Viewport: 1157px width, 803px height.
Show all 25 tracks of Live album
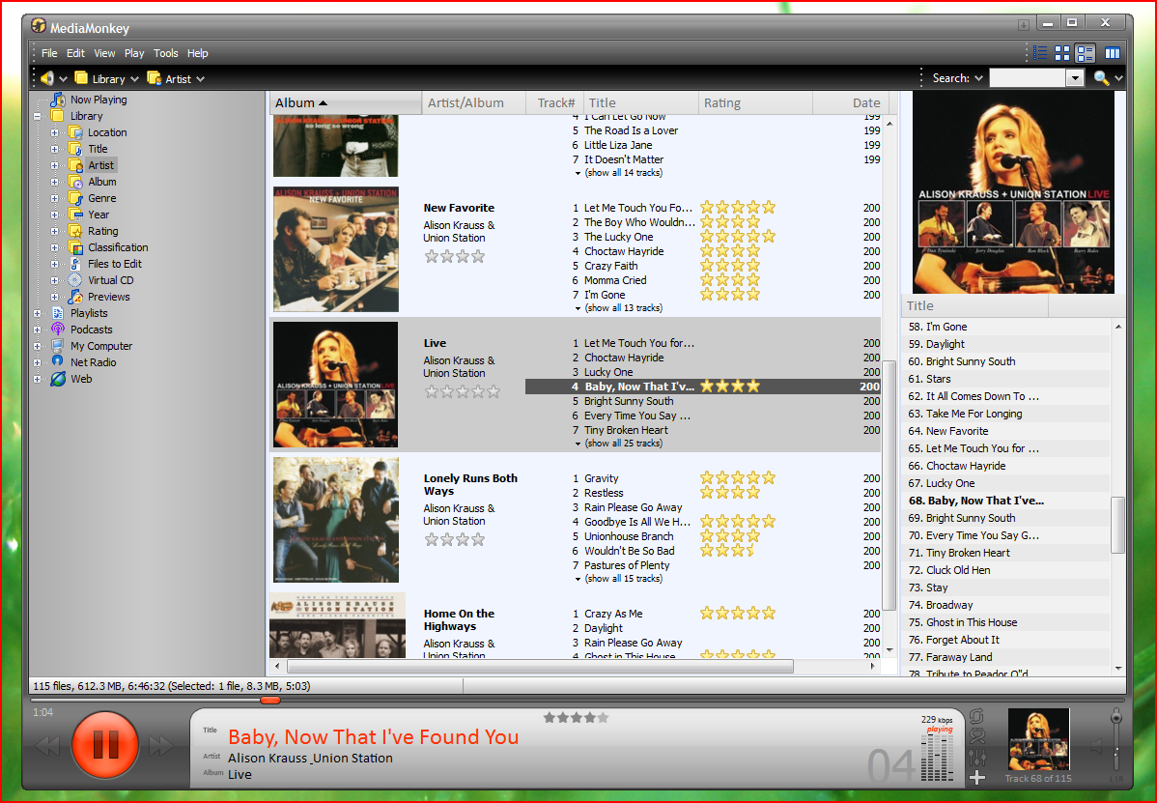tap(623, 444)
